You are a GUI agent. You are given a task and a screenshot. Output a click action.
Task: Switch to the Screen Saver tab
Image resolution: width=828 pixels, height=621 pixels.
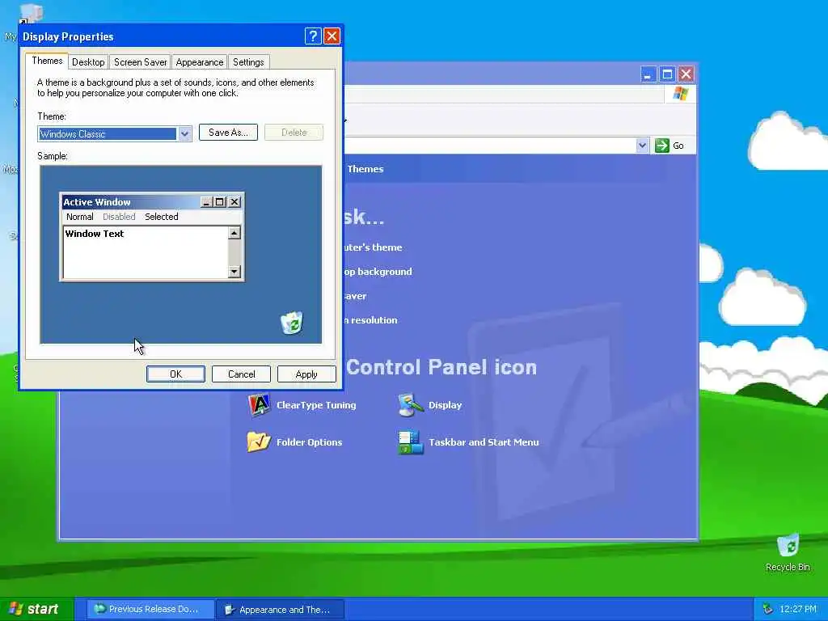pos(141,62)
